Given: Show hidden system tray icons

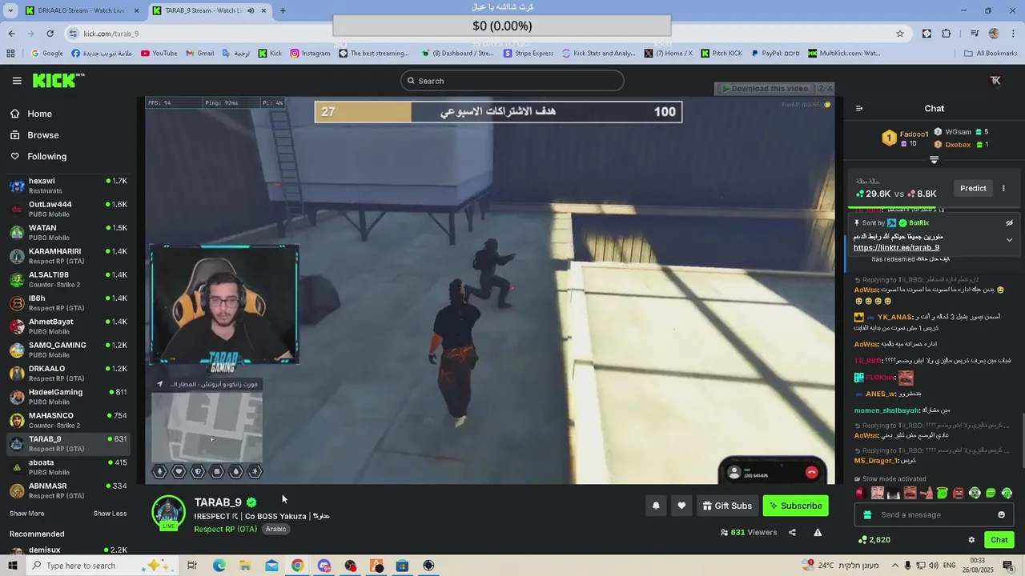Looking at the screenshot, I should tap(895, 566).
